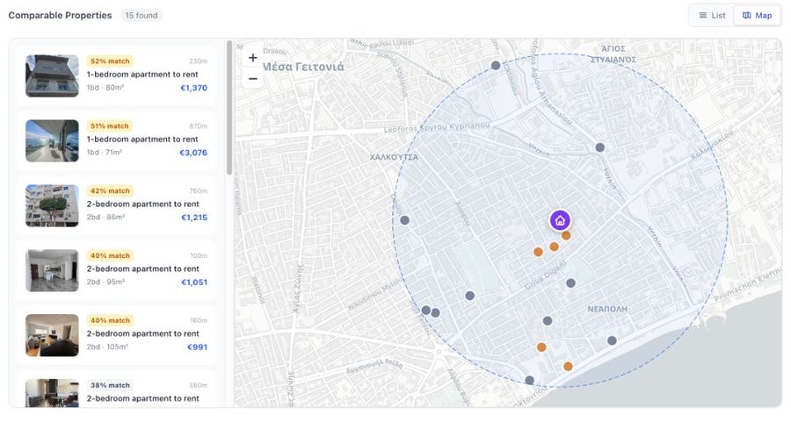Click thumbnail of the €1,370 apartment
This screenshot has height=422, width=791.
coord(52,75)
